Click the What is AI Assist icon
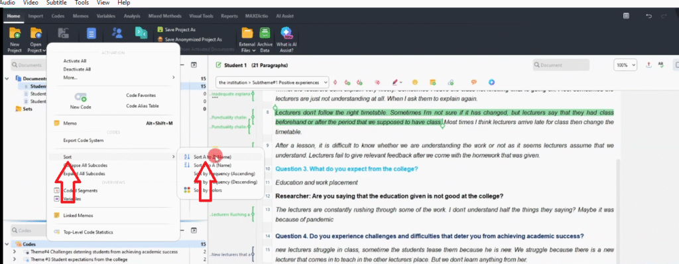Screen dimensions: 679x264 coord(286,33)
